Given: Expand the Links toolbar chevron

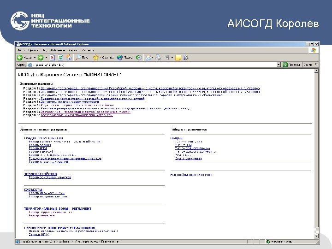Looking at the screenshot, I should click(316, 64).
